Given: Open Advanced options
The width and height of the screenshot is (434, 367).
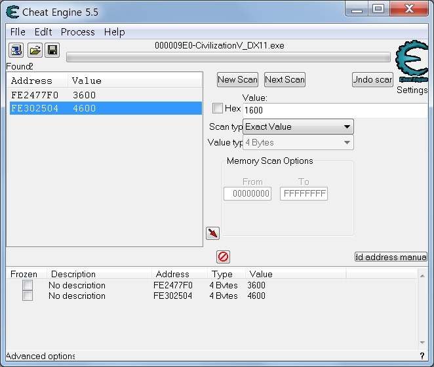Looking at the screenshot, I should pyautogui.click(x=41, y=356).
